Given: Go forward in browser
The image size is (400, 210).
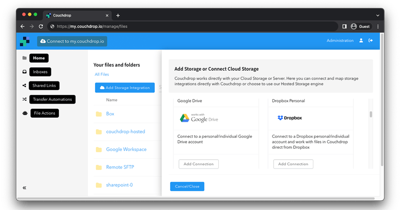Looking at the screenshot, I should pyautogui.click(x=32, y=26).
